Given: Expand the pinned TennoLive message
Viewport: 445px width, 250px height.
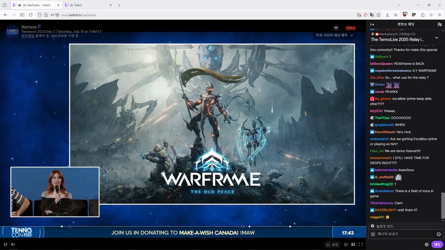Looking at the screenshot, I should 437,38.
